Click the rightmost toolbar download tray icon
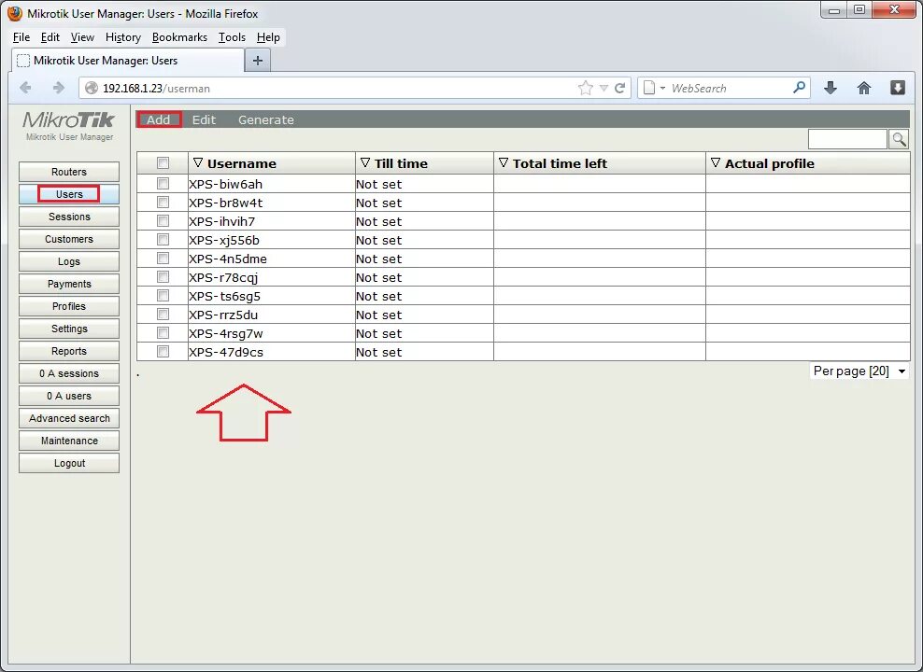Image resolution: width=923 pixels, height=672 pixels. (x=897, y=88)
